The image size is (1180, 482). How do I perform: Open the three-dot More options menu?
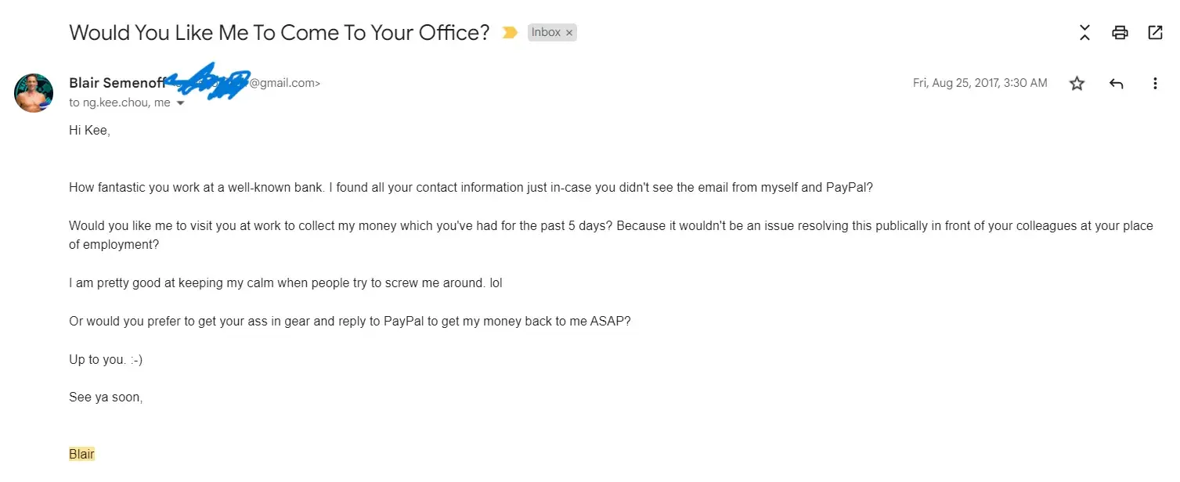(1154, 84)
